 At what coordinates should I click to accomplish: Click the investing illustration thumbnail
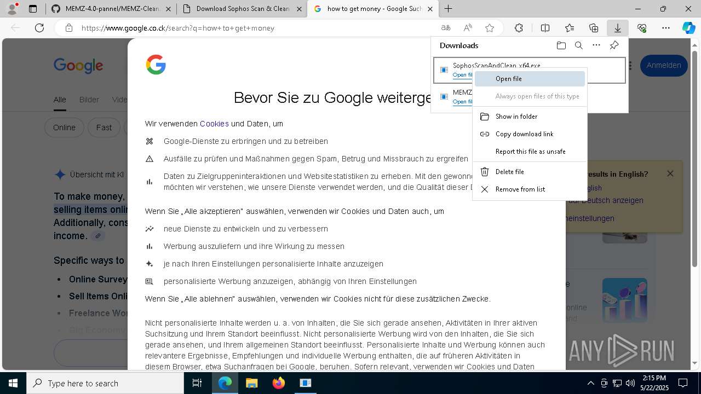coord(625,300)
